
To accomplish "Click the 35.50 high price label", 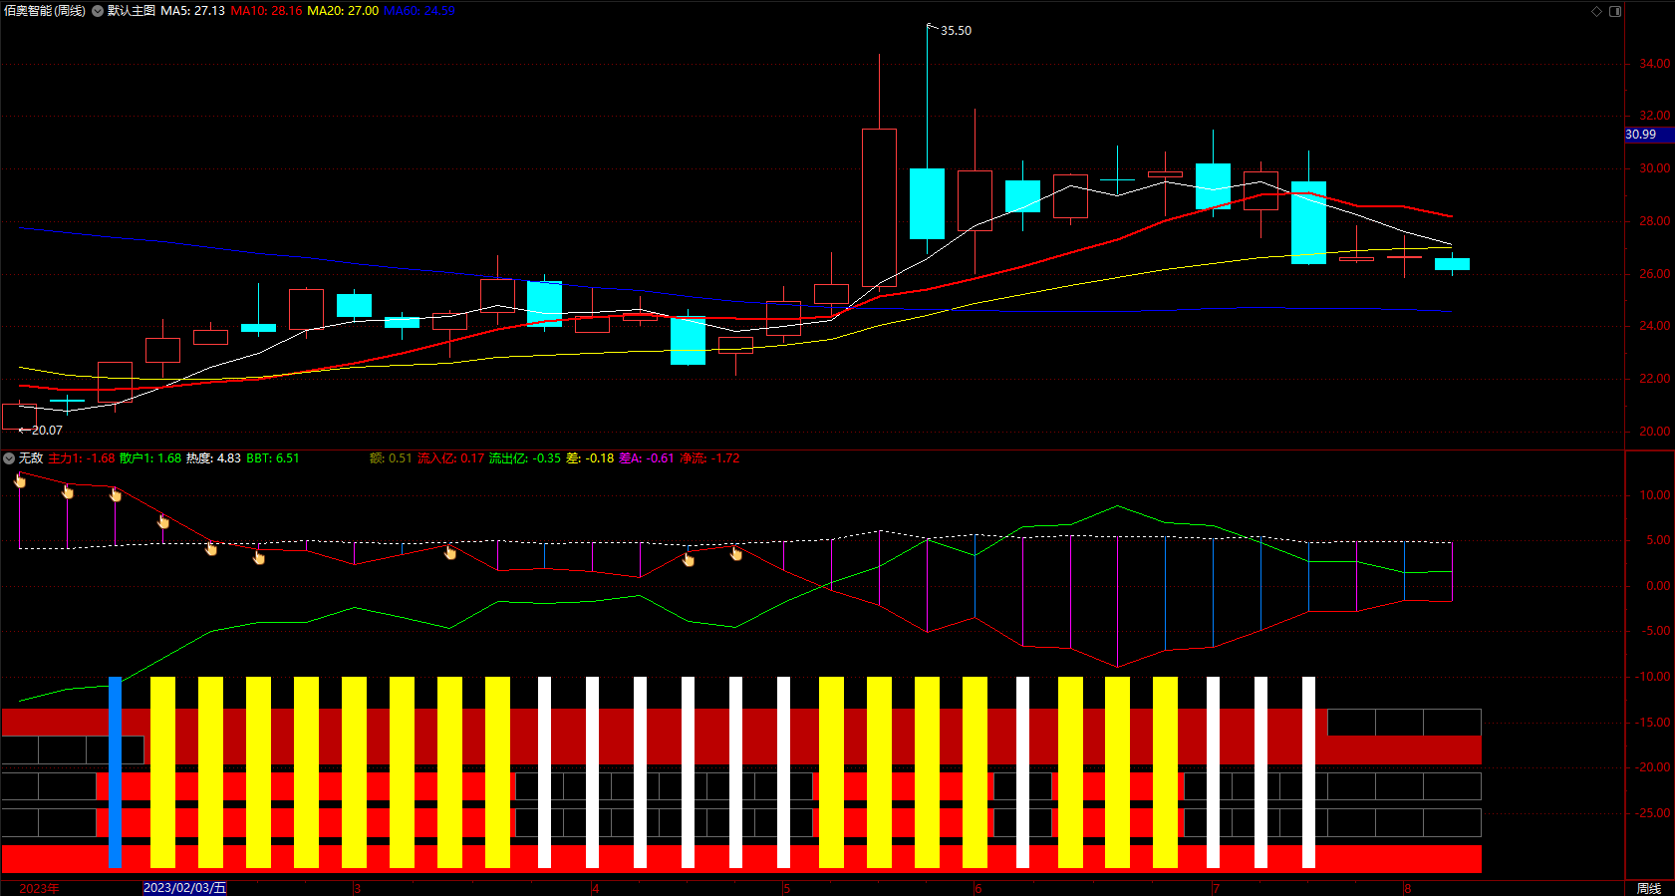I will click(x=956, y=31).
